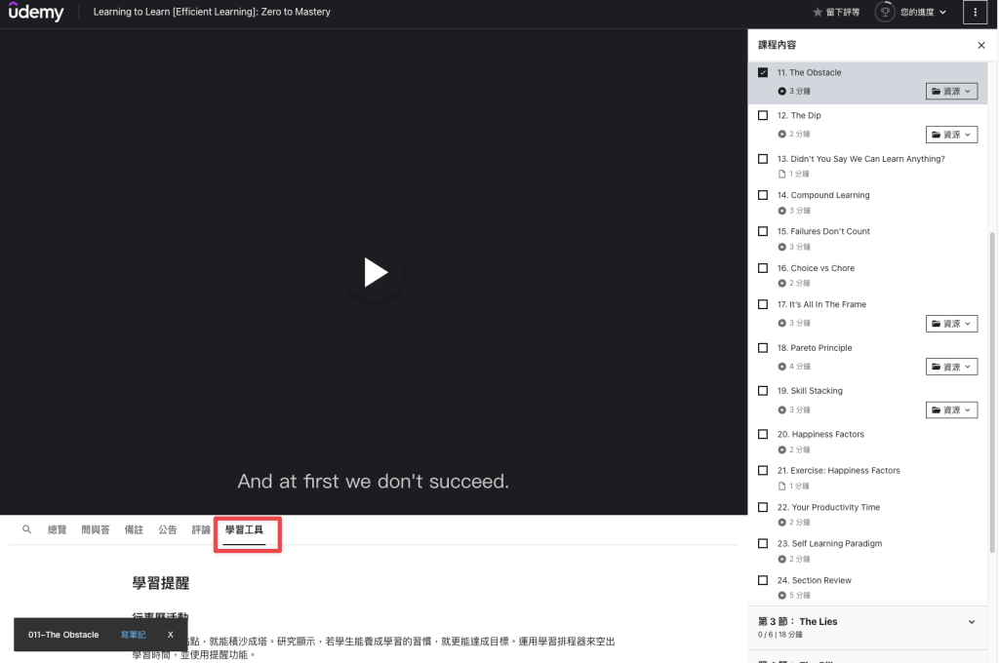Open the three-dot more options menu

click(976, 13)
